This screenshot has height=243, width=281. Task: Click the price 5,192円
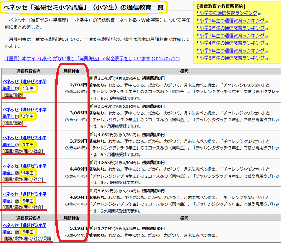[78, 228]
